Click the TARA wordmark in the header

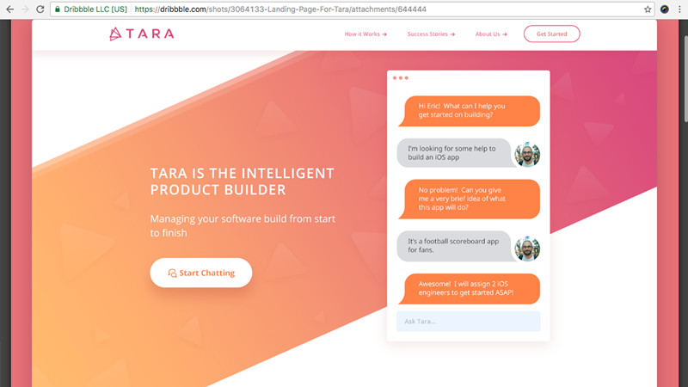click(x=150, y=34)
